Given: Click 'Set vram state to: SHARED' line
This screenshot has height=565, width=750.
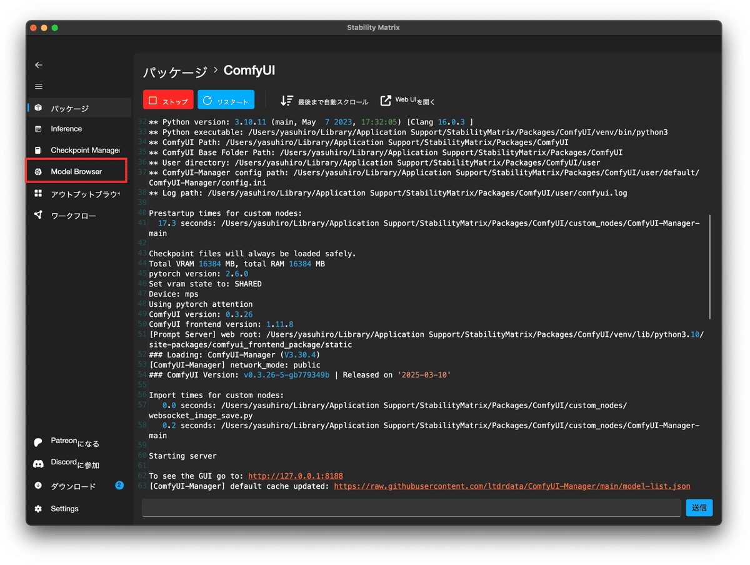Looking at the screenshot, I should pyautogui.click(x=205, y=284).
